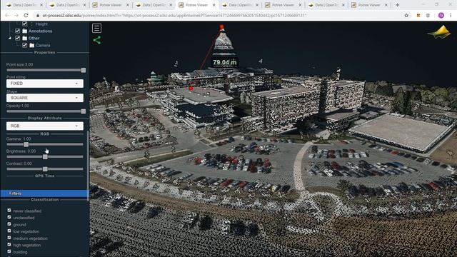Click the browser forward arrow
The height and width of the screenshot is (257, 457).
(x=16, y=16)
